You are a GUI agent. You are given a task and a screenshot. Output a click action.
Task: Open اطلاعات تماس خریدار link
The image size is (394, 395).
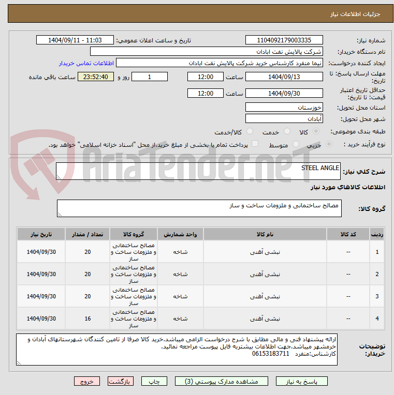pyautogui.click(x=86, y=63)
